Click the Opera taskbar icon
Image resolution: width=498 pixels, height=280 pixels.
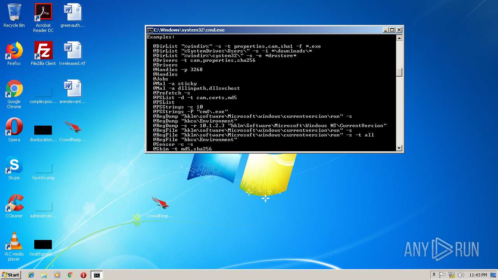pyautogui.click(x=83, y=275)
